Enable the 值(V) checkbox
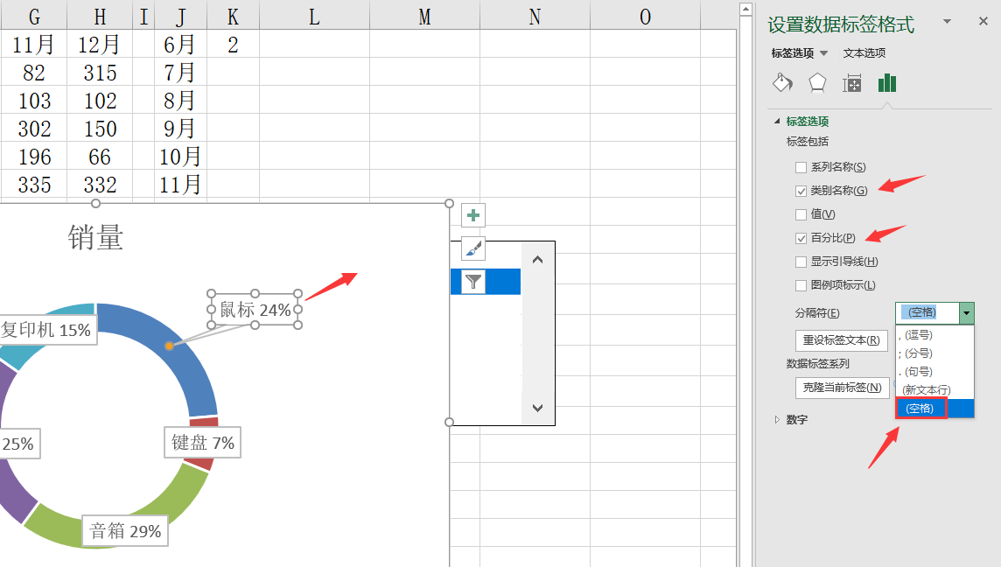This screenshot has height=567, width=1001. click(x=801, y=214)
